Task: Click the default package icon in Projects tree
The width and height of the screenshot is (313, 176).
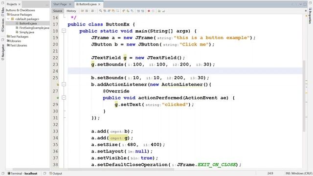Action: point(12,19)
